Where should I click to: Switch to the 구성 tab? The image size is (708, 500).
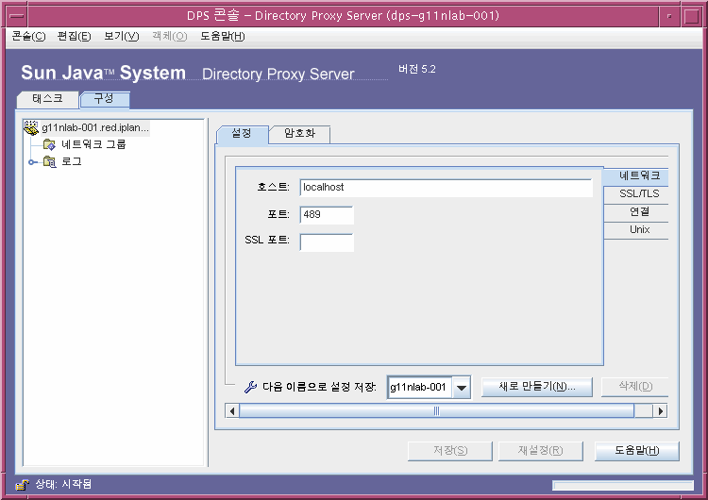[x=104, y=99]
